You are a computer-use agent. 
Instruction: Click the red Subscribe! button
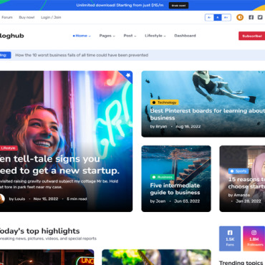252,36
